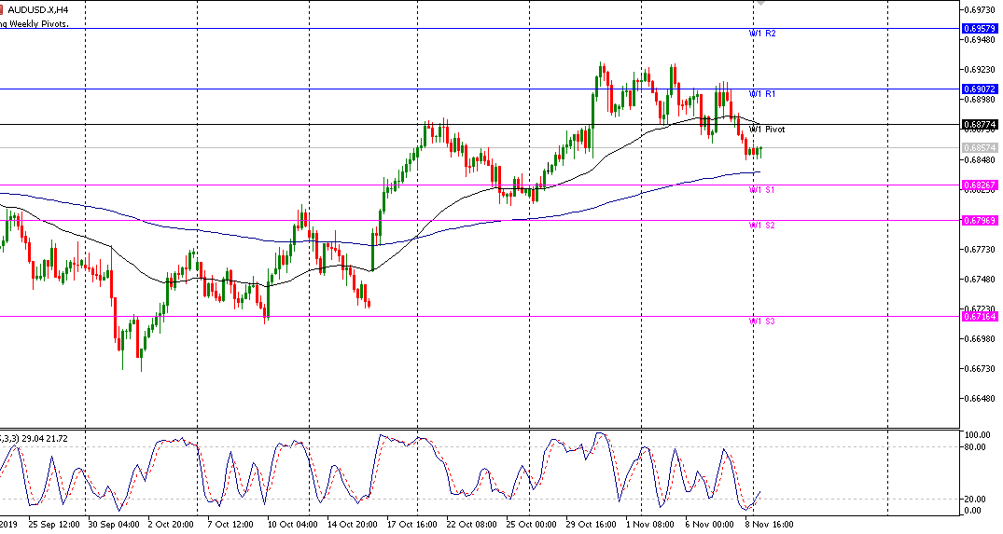Click the 0.00 stochastic scale value
Viewport: 1003px width, 534px height.
pos(972,511)
